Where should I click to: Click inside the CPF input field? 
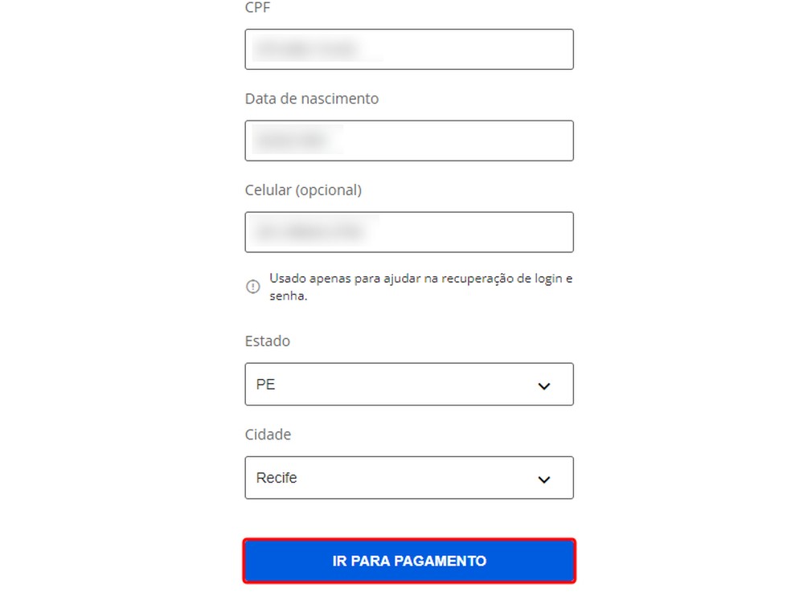pyautogui.click(x=409, y=49)
